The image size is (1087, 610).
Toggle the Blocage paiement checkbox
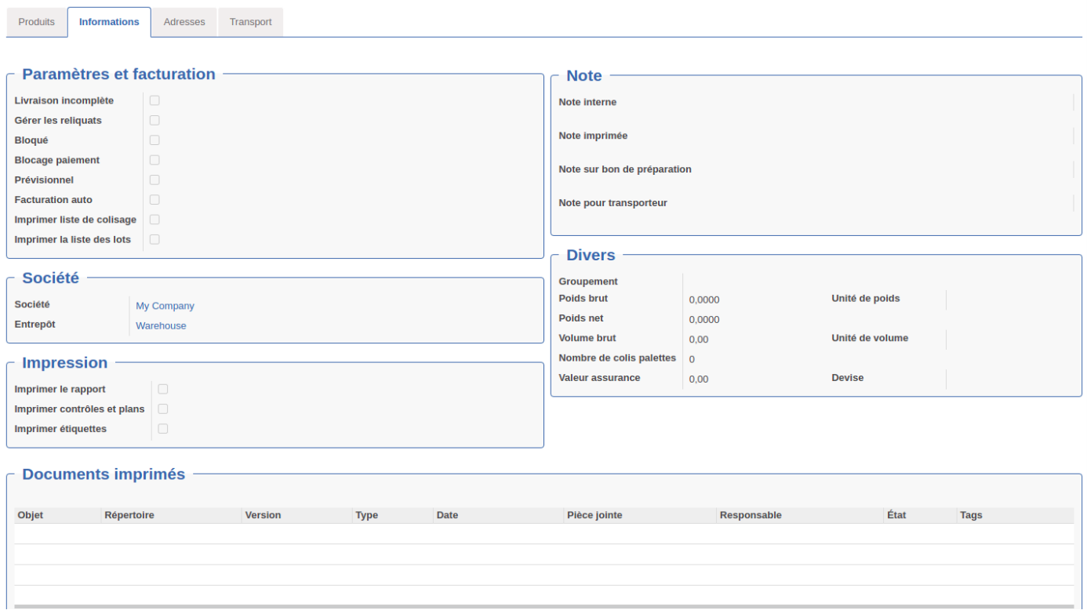[155, 160]
